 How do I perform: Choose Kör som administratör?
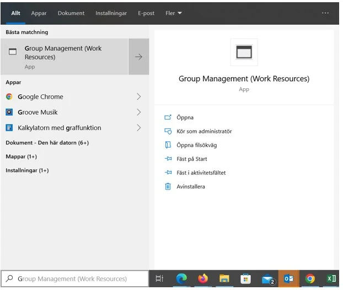pos(204,131)
